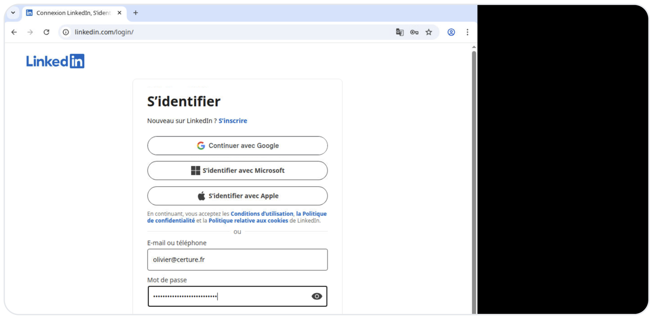Open Conditions d'utilisation link
Image resolution: width=653 pixels, height=321 pixels.
[x=262, y=214]
